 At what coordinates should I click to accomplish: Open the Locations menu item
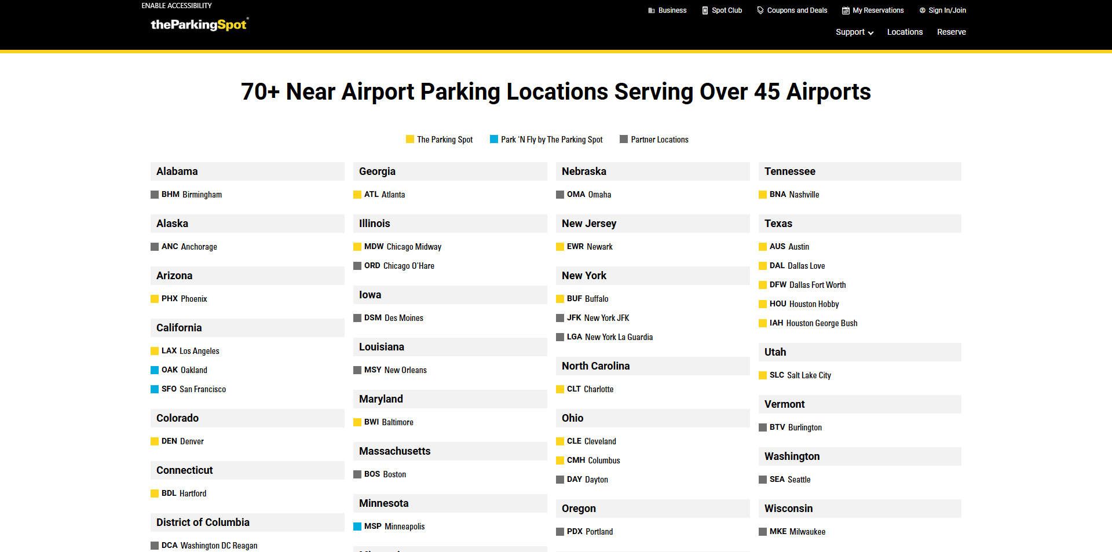[905, 32]
